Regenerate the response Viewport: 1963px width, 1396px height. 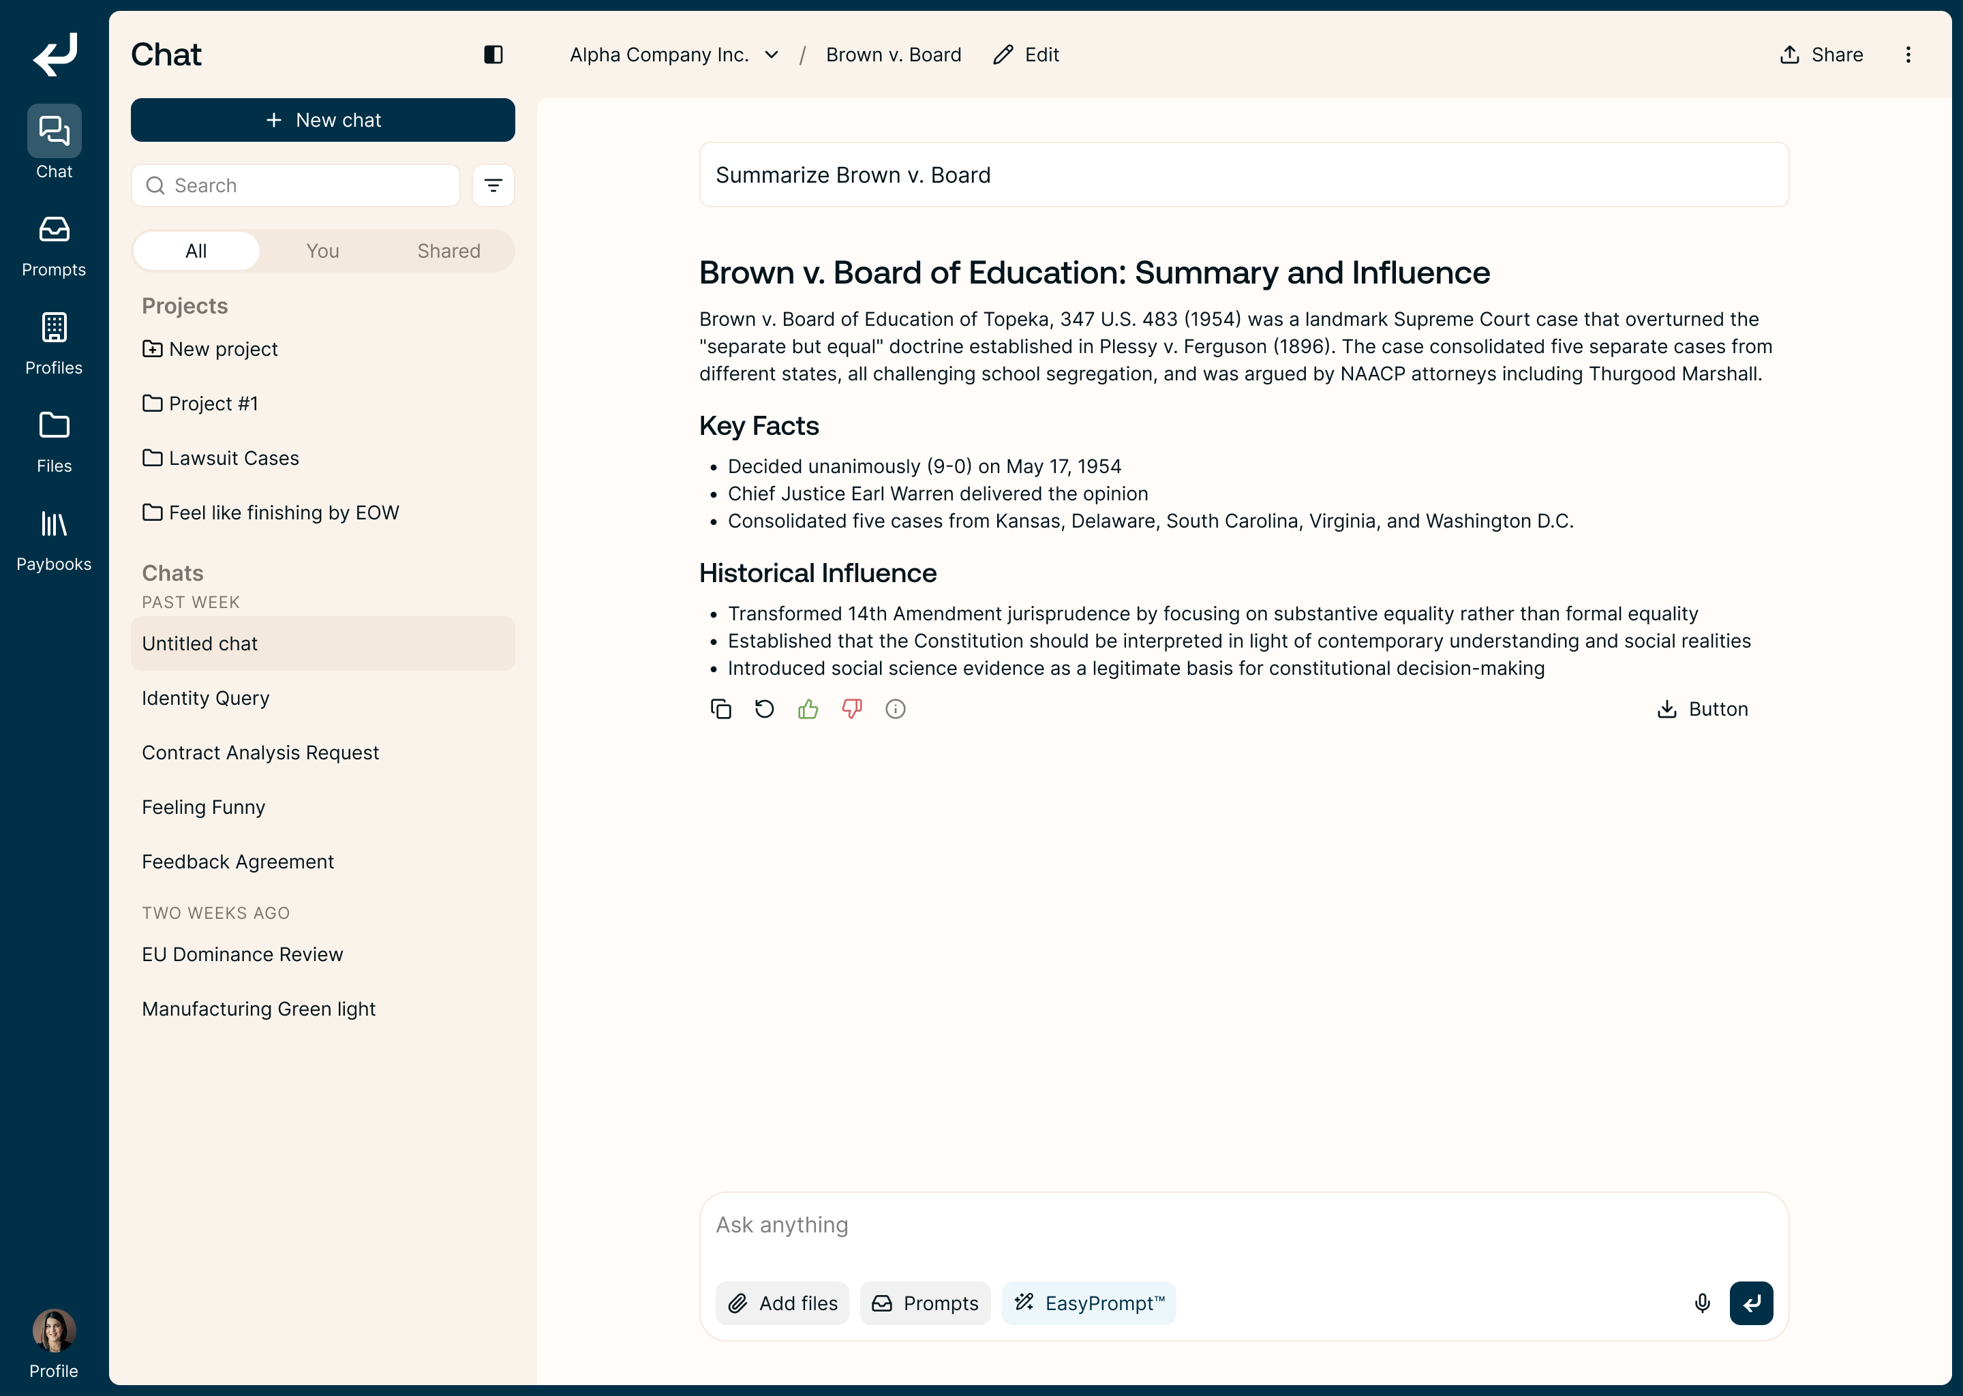coord(765,709)
